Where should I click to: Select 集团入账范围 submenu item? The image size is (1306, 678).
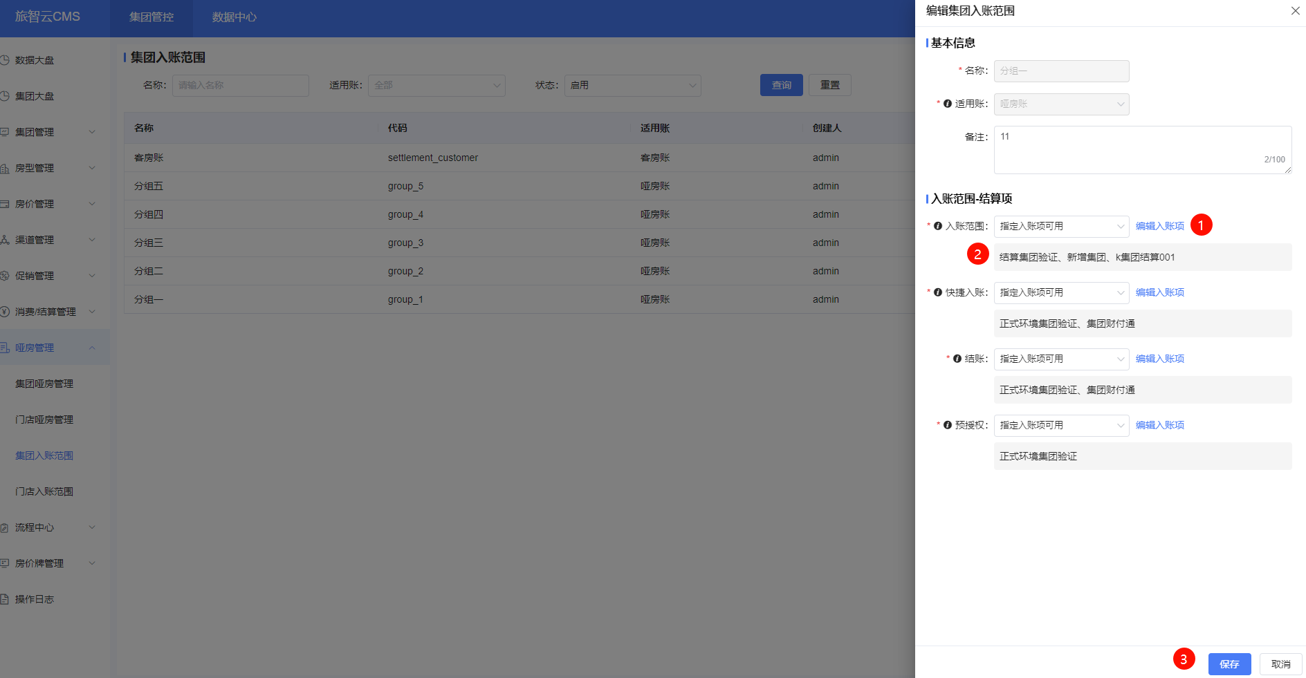[44, 455]
